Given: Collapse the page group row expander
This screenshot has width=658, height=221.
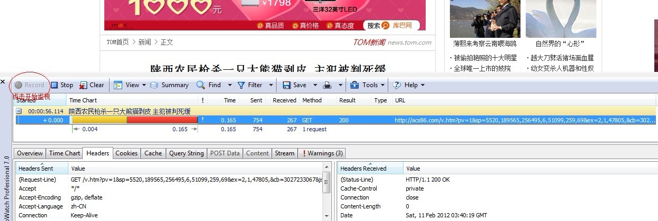Looking at the screenshot, I should [x=19, y=111].
